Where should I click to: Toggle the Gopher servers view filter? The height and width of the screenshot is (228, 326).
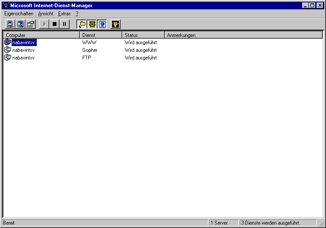coord(92,24)
